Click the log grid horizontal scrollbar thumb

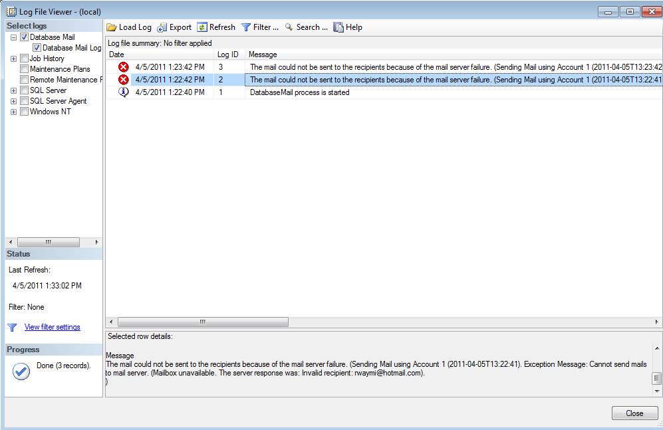tap(203, 322)
